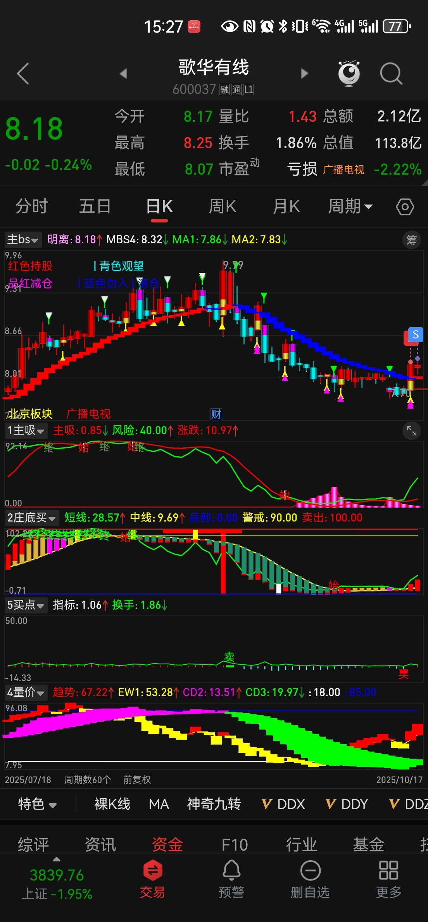Tap end date 2025/10/17
This screenshot has width=428, height=922.
point(399,780)
